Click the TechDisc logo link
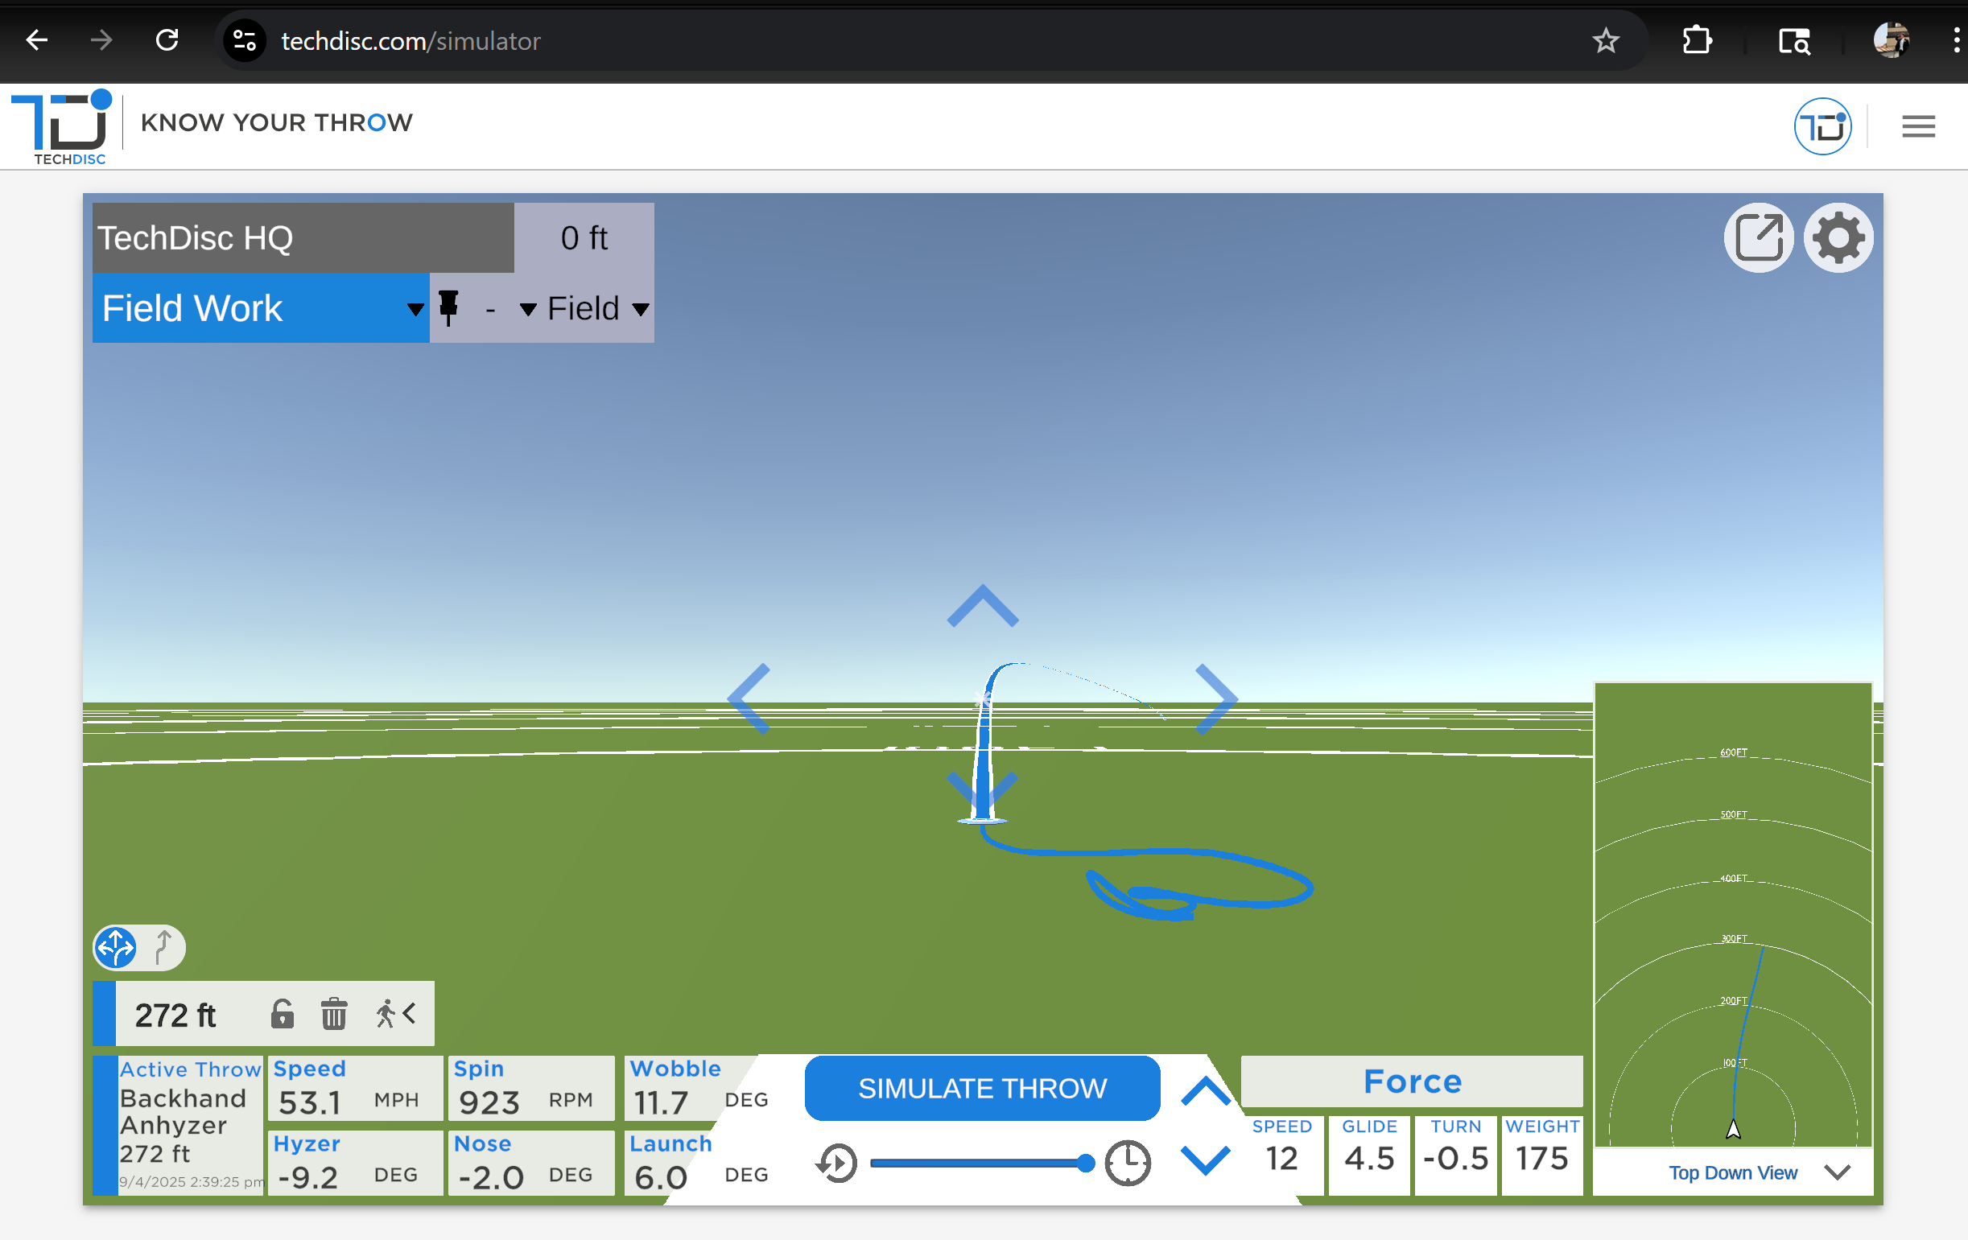 point(62,126)
